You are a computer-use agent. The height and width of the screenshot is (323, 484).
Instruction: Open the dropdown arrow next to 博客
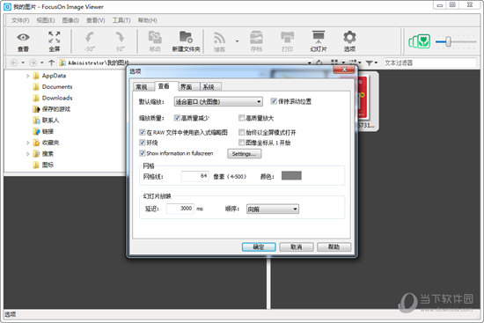point(237,41)
